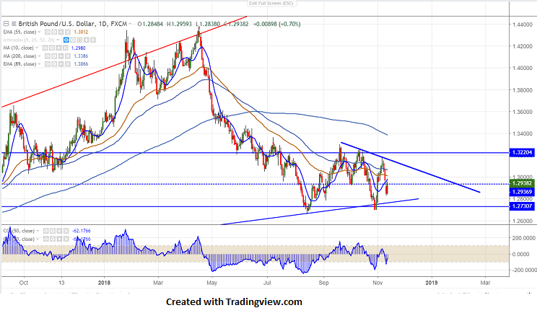This screenshot has width=537, height=313.
Task: Click the Sep label on the time axis
Action: (323, 283)
